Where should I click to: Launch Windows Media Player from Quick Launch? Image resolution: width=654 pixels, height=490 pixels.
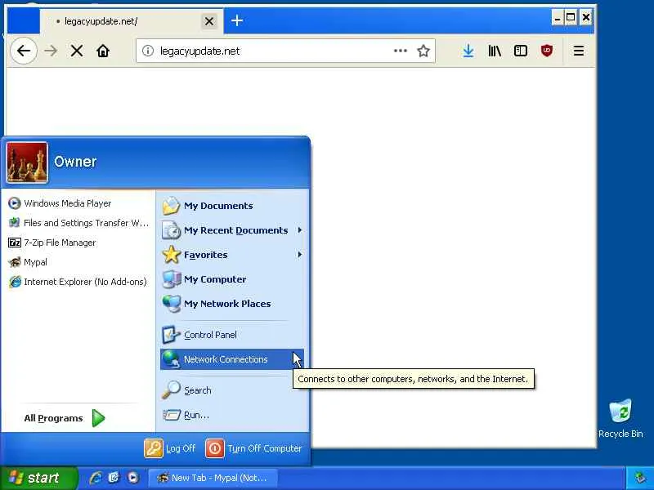coord(133,478)
